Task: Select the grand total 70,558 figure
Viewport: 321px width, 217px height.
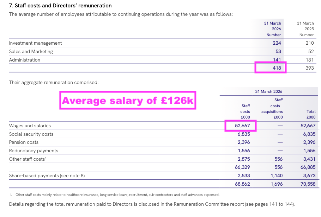Action: 308,184
